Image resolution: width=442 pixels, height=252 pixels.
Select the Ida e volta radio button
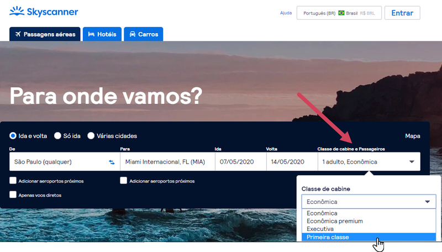[13, 136]
